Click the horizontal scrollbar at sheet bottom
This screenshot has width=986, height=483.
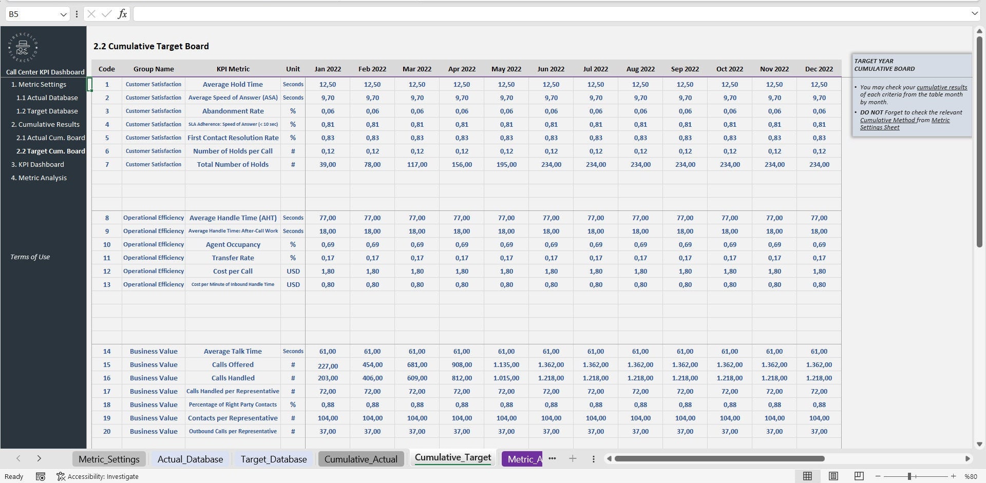(719, 458)
